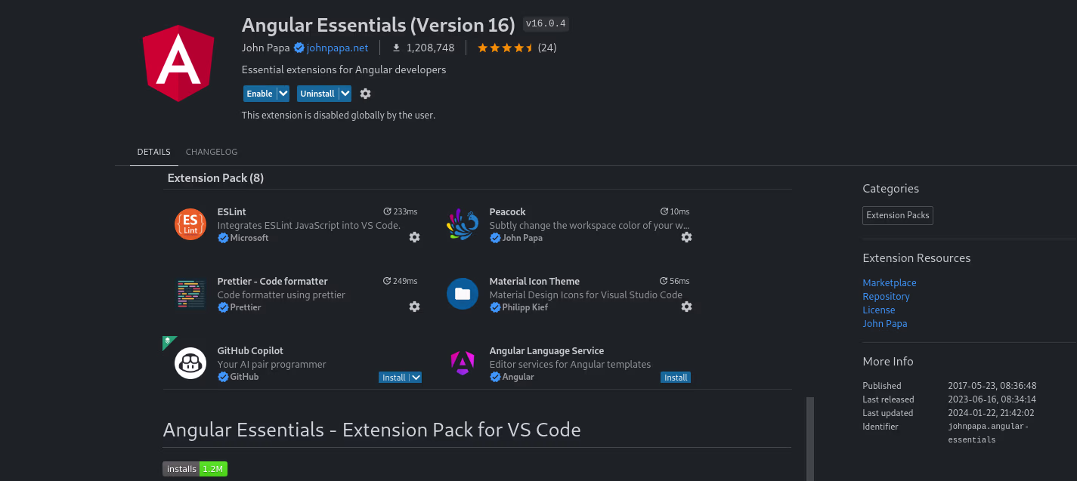Screen dimensions: 1077x481
Task: Open the dropdown arrow next to Enable
Action: coord(283,94)
